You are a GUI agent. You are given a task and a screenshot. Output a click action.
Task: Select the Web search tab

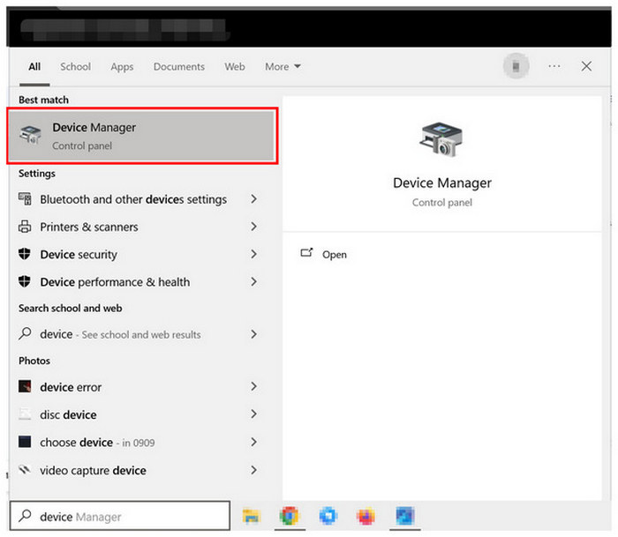coord(234,67)
